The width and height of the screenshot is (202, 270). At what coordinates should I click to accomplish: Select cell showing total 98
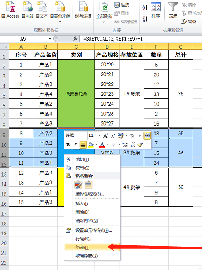pyautogui.click(x=181, y=93)
